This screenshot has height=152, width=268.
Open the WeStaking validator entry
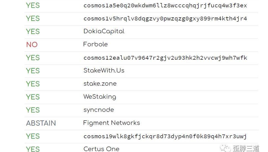pos(100,97)
